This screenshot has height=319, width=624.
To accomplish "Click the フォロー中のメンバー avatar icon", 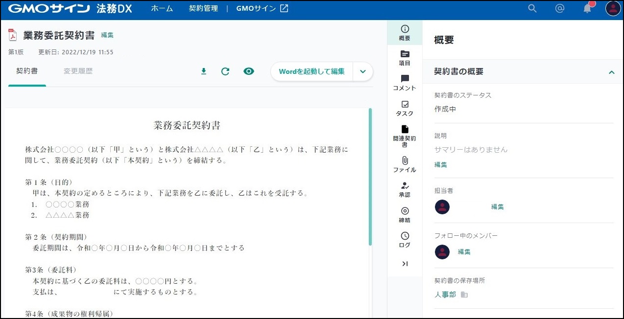I will point(442,251).
